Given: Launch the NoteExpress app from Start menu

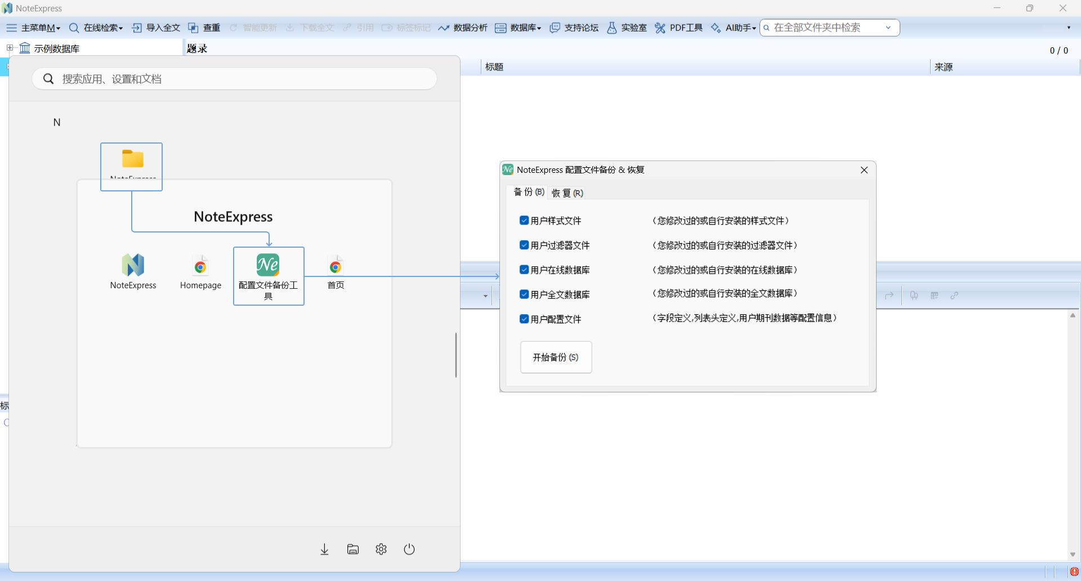Looking at the screenshot, I should pyautogui.click(x=133, y=272).
